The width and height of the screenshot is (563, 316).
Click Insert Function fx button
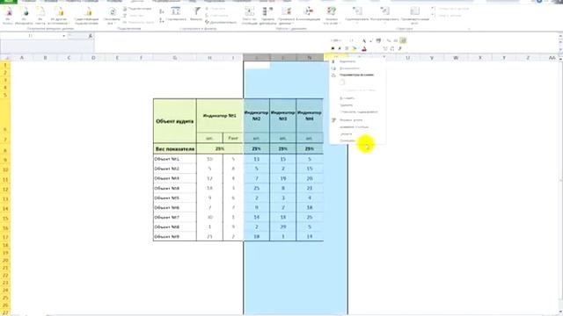(90, 36)
